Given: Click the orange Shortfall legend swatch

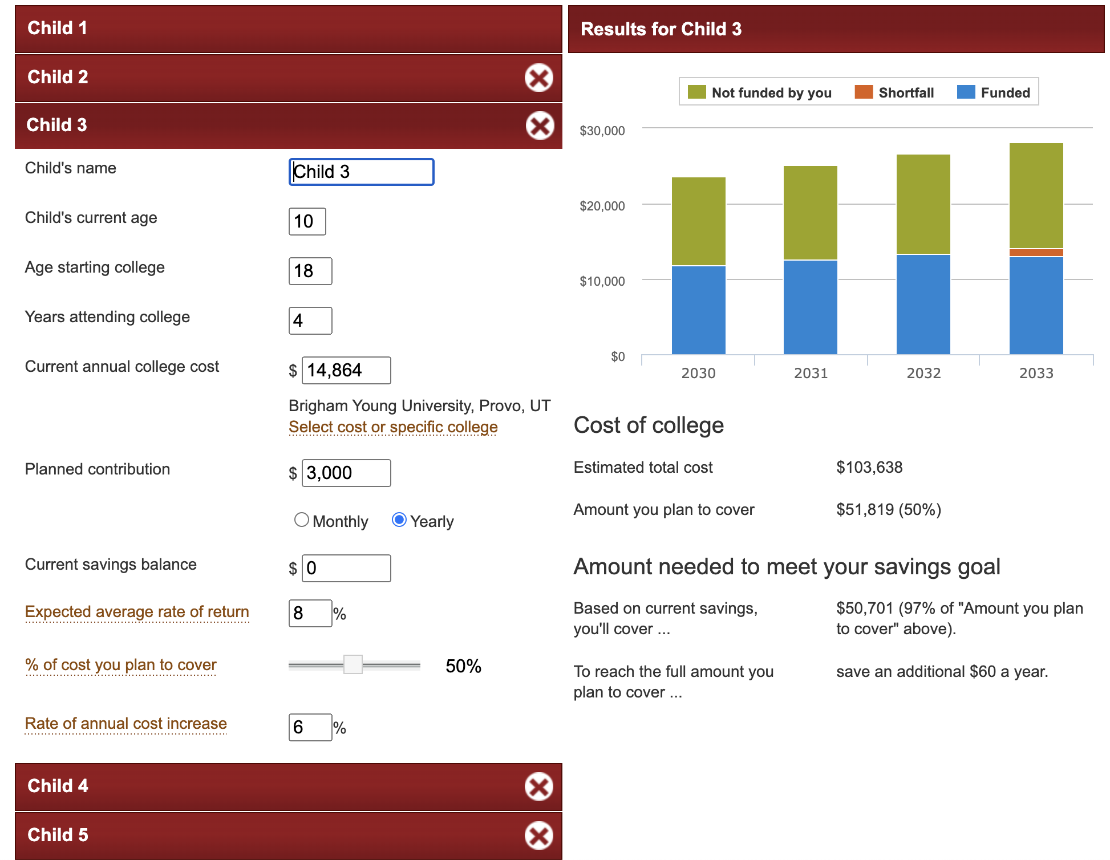Looking at the screenshot, I should click(x=864, y=92).
